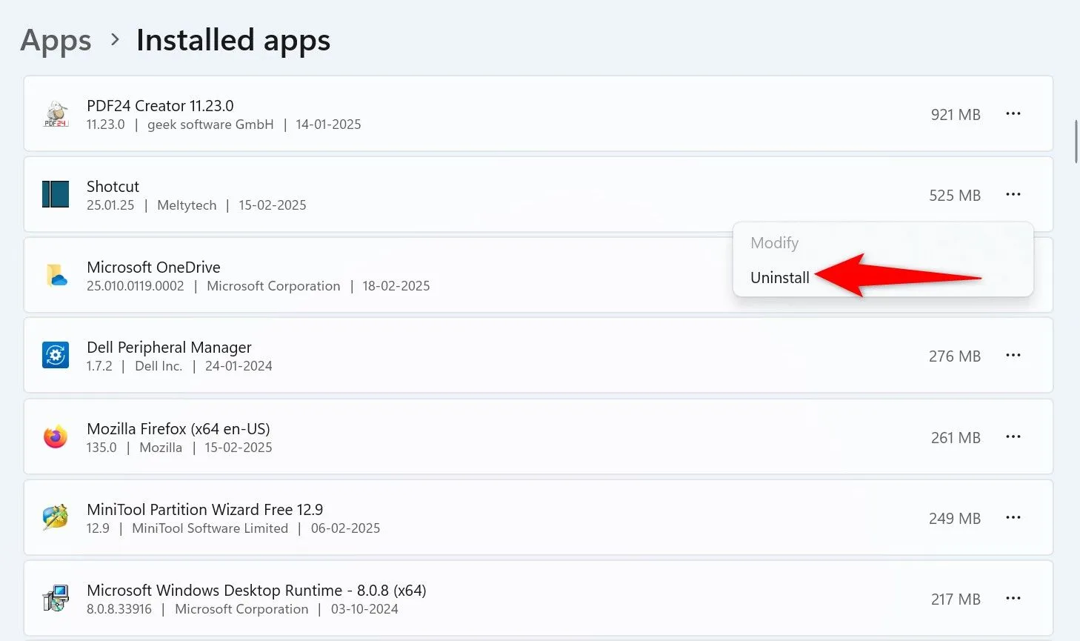The width and height of the screenshot is (1080, 641).
Task: Click the 249 MB size value
Action: pos(955,519)
